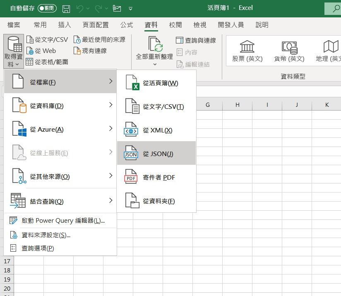Toggle the AutoSave switch

[47, 8]
